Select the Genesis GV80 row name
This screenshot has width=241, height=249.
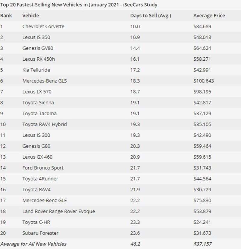click(38, 48)
